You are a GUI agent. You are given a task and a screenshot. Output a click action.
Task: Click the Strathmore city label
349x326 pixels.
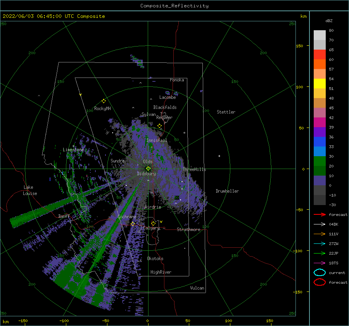[188, 229]
